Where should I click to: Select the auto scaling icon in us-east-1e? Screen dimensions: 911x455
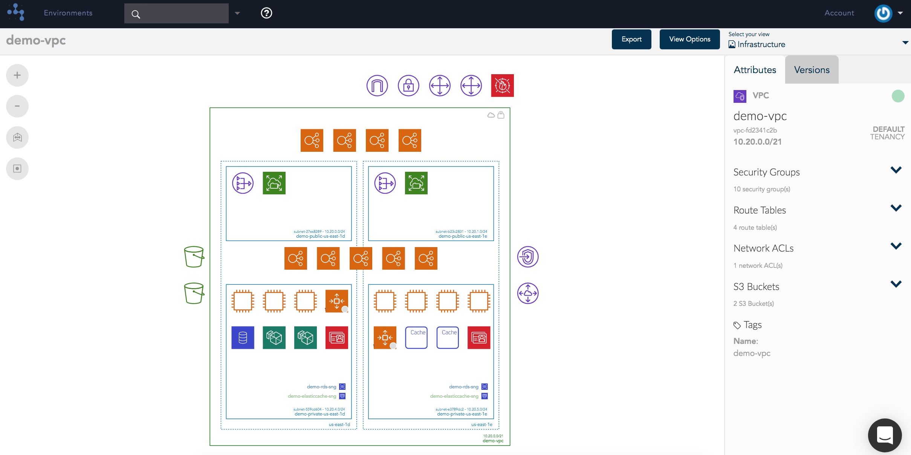(x=385, y=337)
